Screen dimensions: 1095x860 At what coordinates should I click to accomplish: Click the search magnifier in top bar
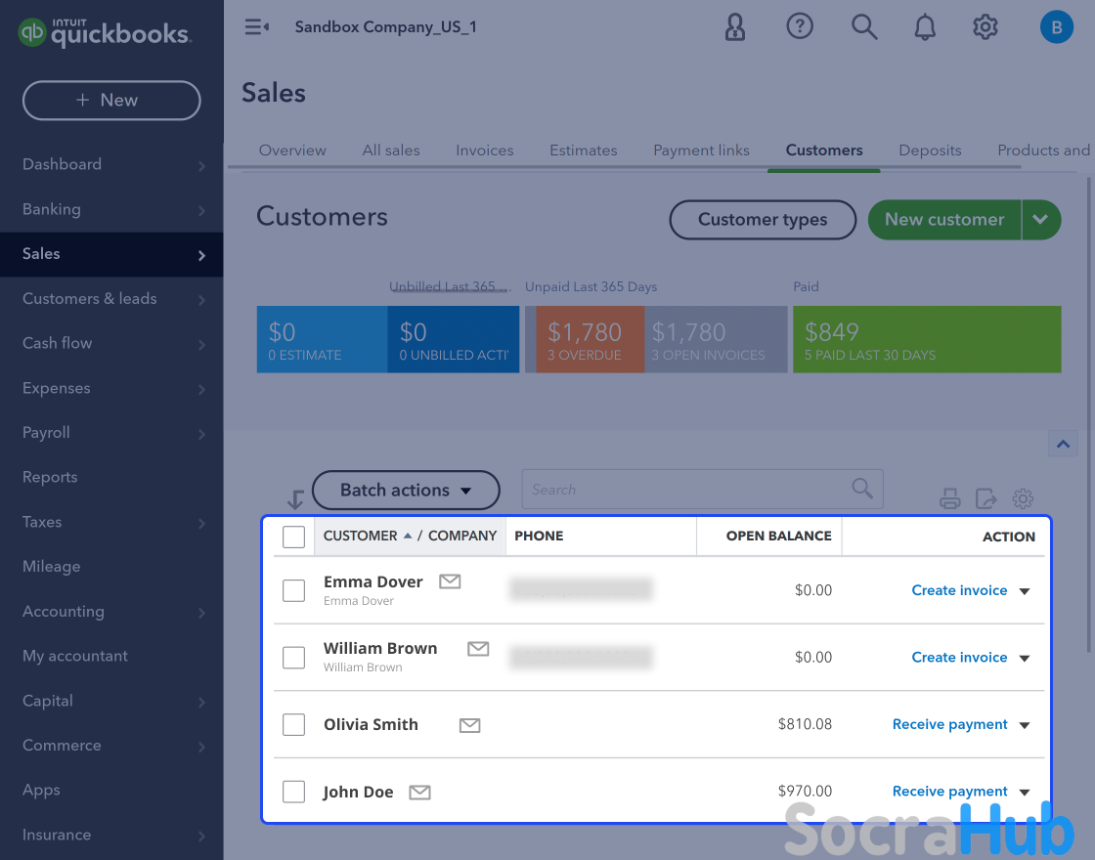tap(863, 27)
